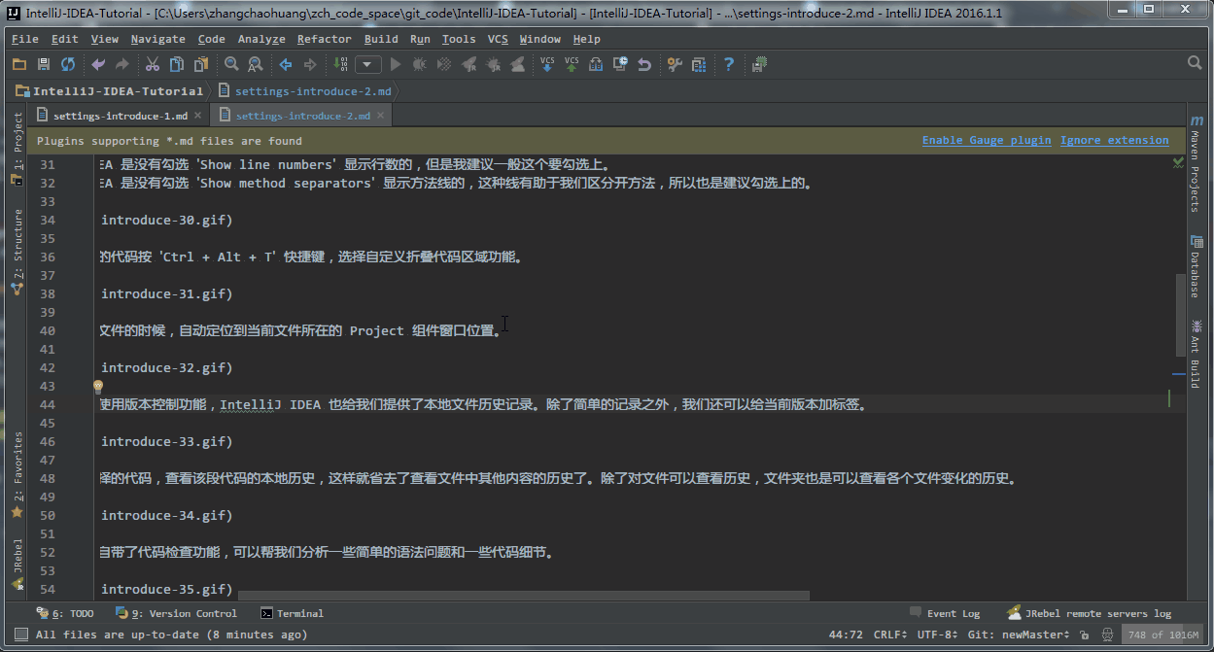This screenshot has width=1214, height=652.
Task: Click the VCS Commit Changes icon
Action: pyautogui.click(x=572, y=64)
